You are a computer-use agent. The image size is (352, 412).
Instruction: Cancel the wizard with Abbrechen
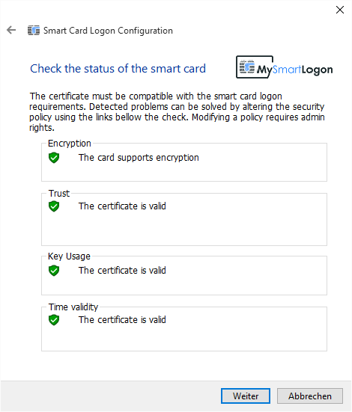[310, 396]
